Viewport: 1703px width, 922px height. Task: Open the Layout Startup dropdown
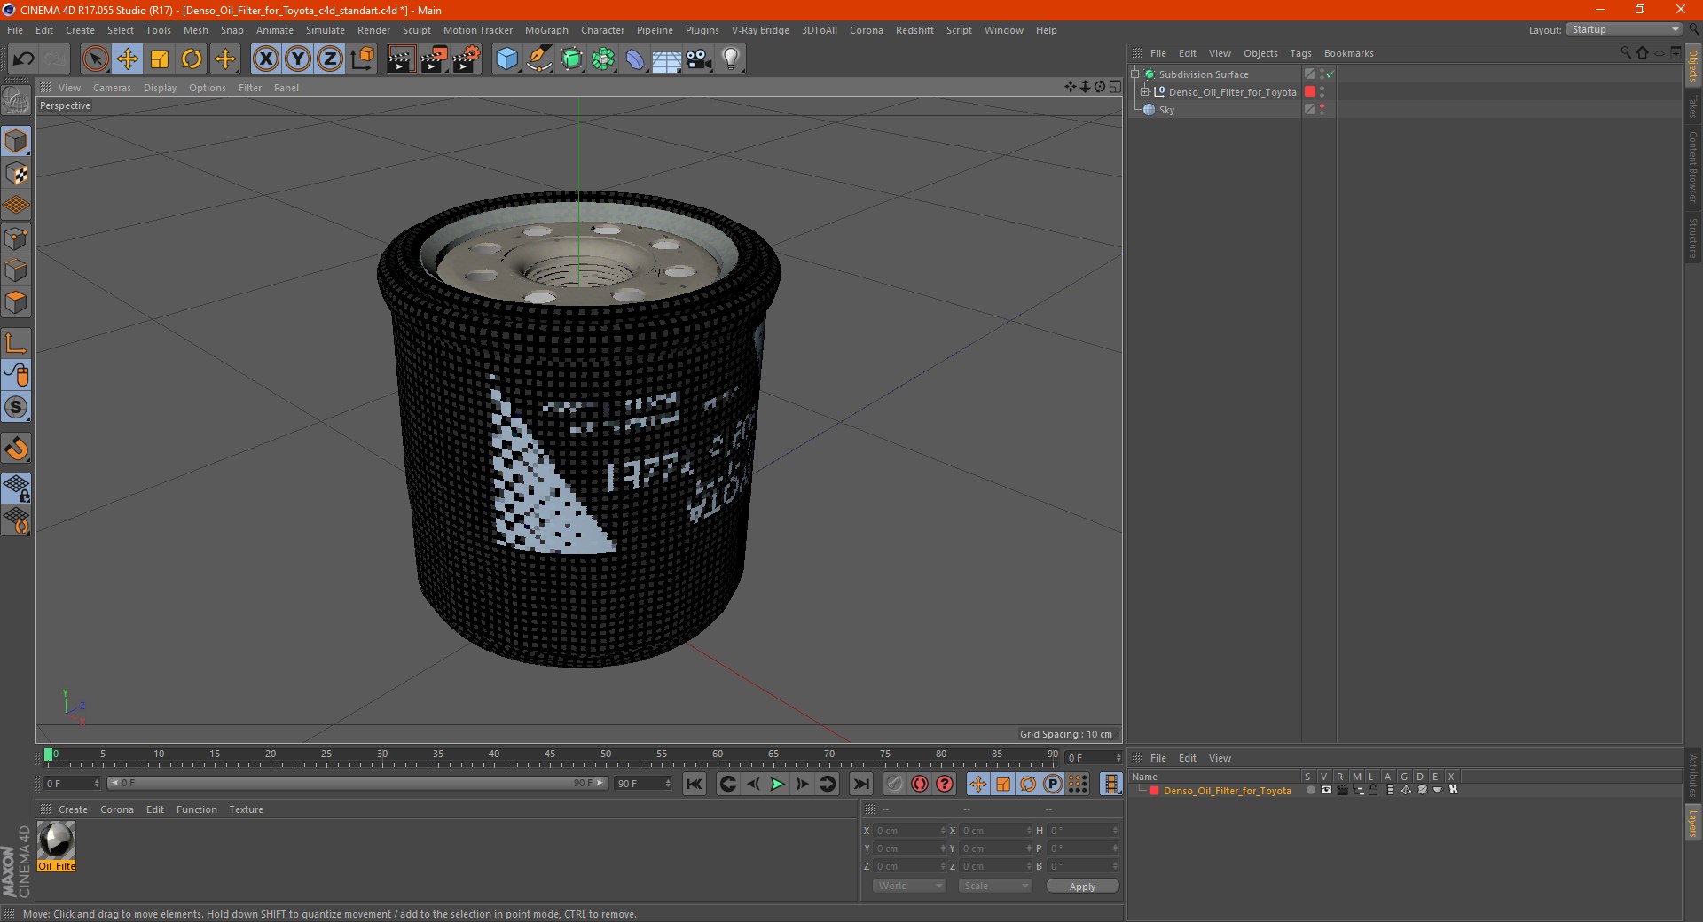[x=1625, y=29]
